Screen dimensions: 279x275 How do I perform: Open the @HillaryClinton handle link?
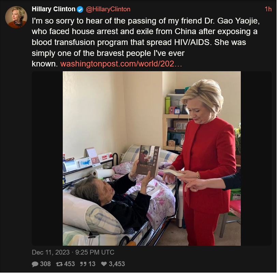[x=108, y=9]
